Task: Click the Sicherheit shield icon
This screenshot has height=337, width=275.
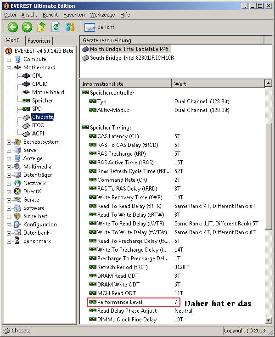Action: [17, 216]
